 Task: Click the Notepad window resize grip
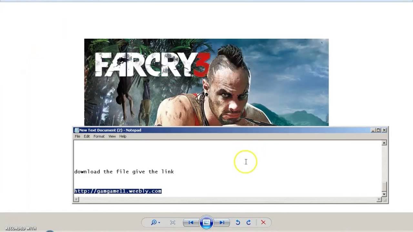385,200
